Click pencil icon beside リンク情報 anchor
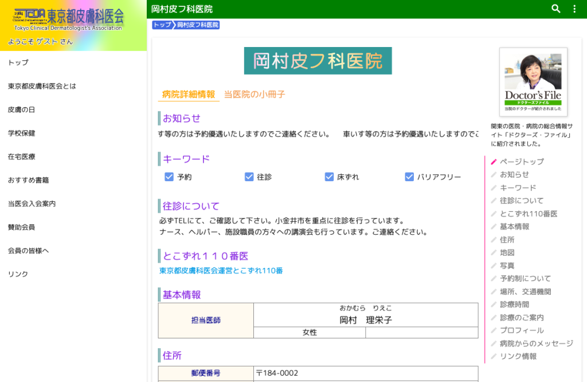587x382 pixels. [494, 357]
